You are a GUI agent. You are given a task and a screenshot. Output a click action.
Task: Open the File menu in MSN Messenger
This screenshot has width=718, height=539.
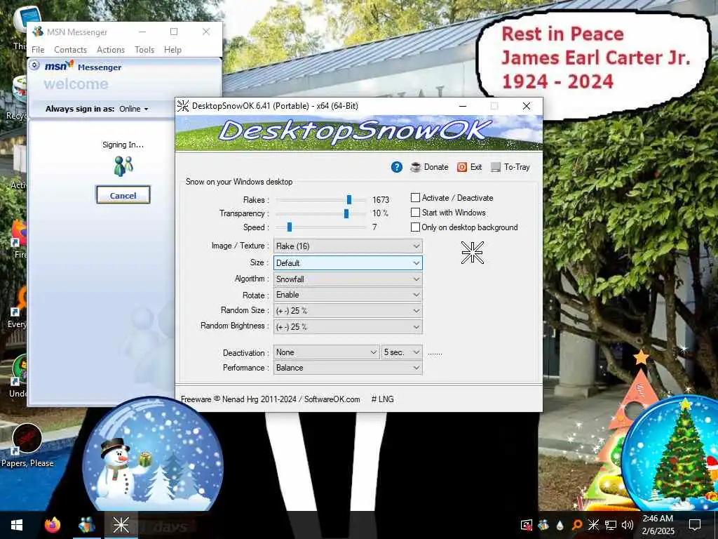[38, 50]
